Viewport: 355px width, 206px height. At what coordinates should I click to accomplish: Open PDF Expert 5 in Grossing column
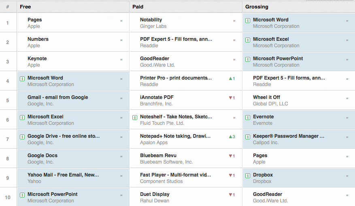click(x=289, y=78)
